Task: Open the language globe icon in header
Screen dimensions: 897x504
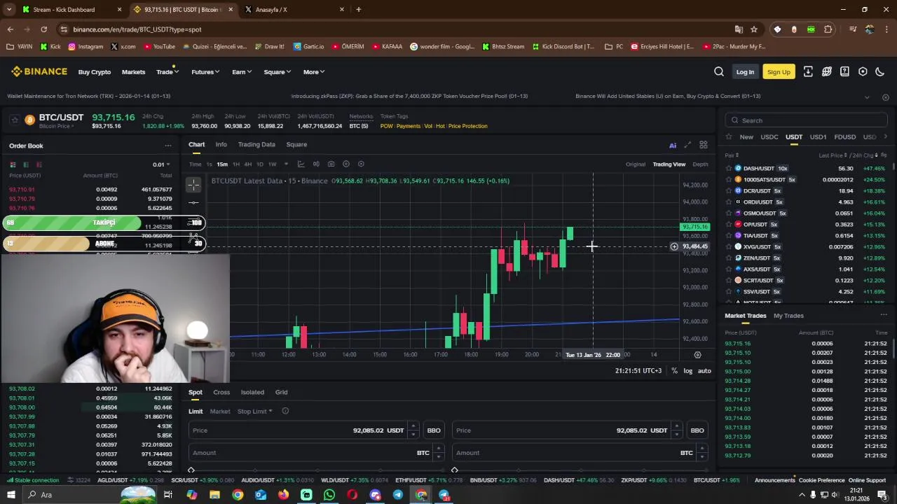Action: click(x=827, y=71)
